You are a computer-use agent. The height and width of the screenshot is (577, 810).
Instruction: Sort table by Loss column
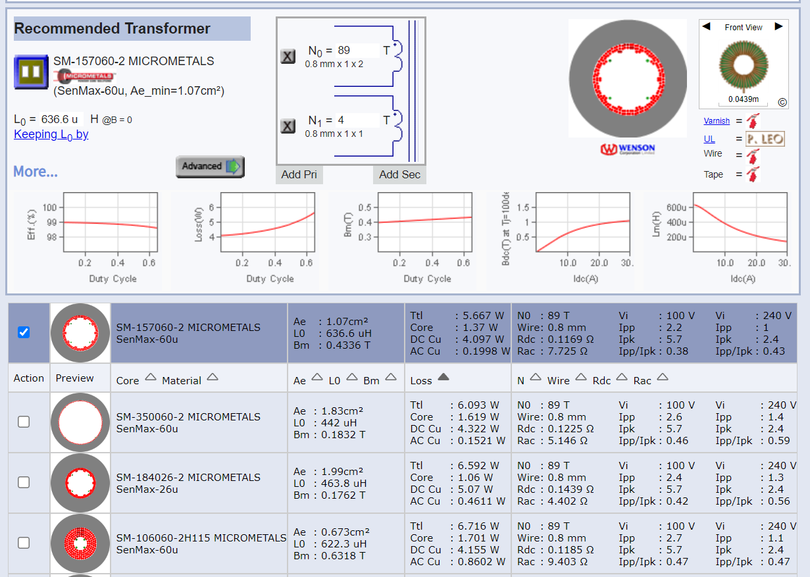tap(443, 378)
